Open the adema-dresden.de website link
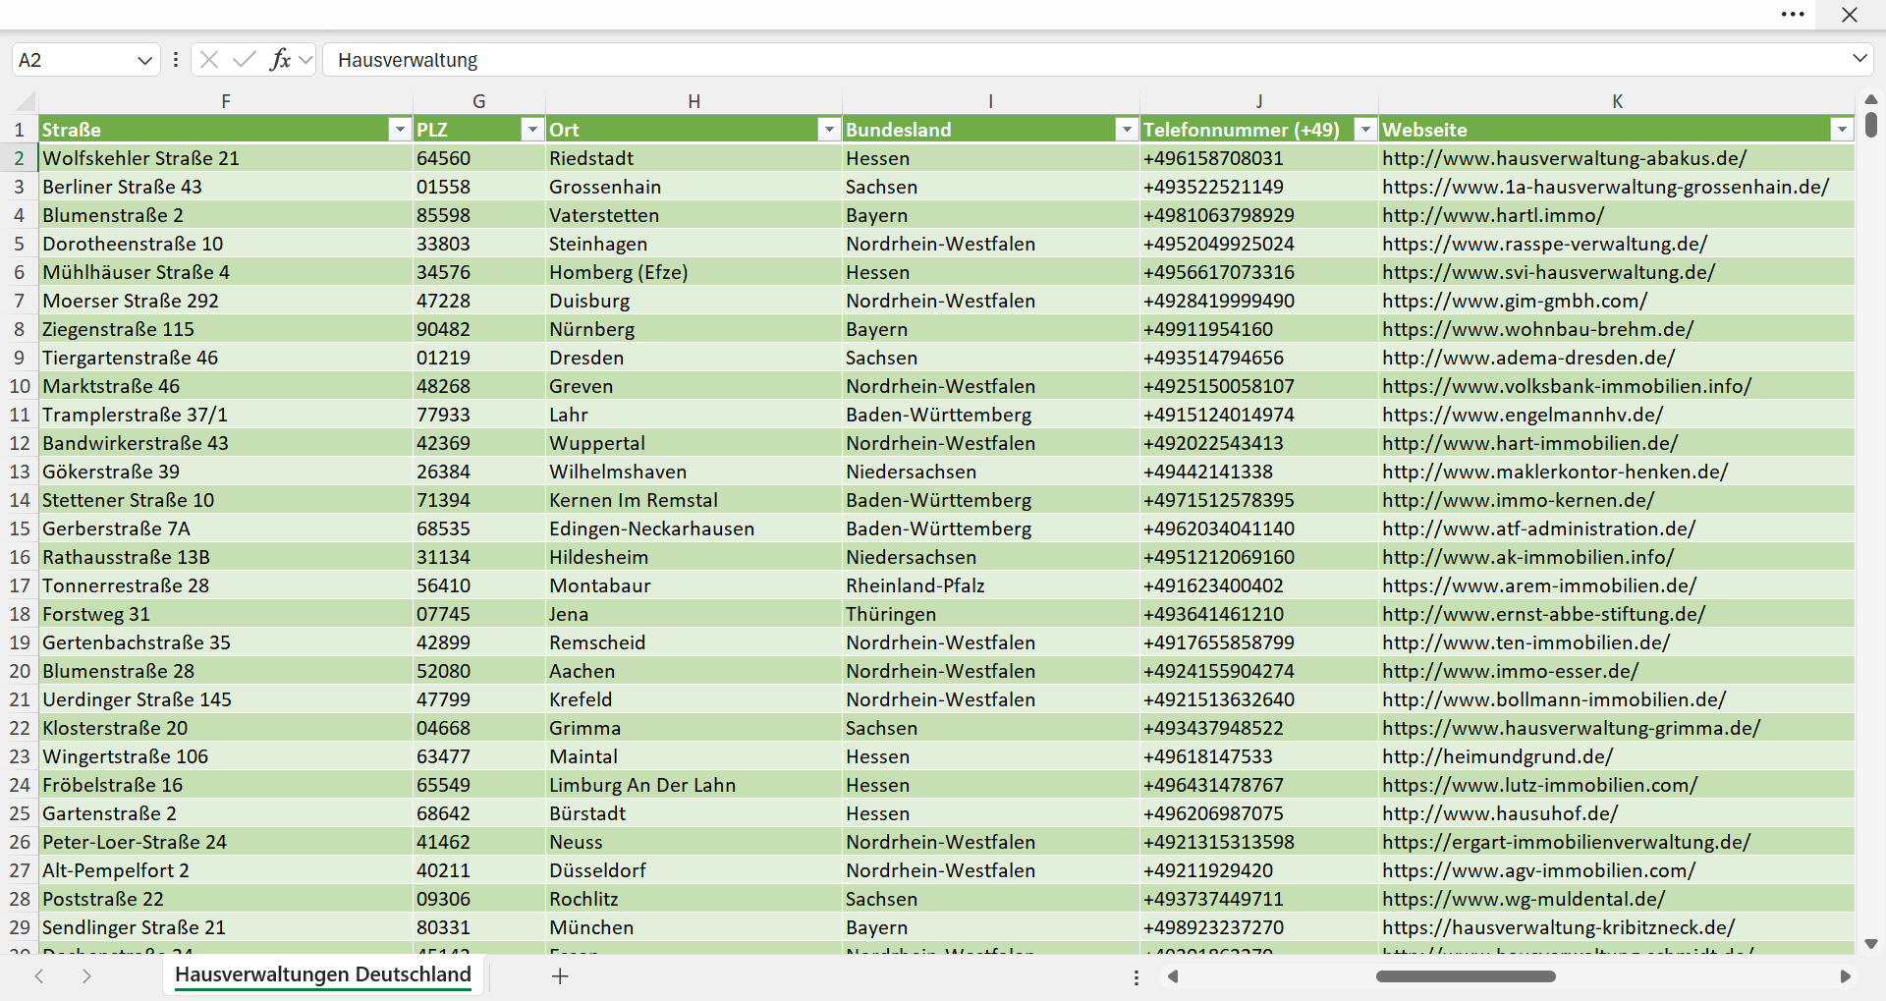 point(1528,358)
